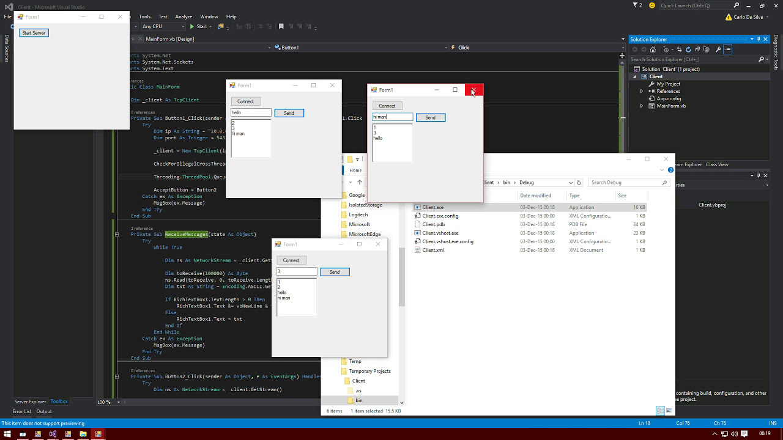Open the Analyze menu
This screenshot has width=783, height=440.
[x=184, y=16]
